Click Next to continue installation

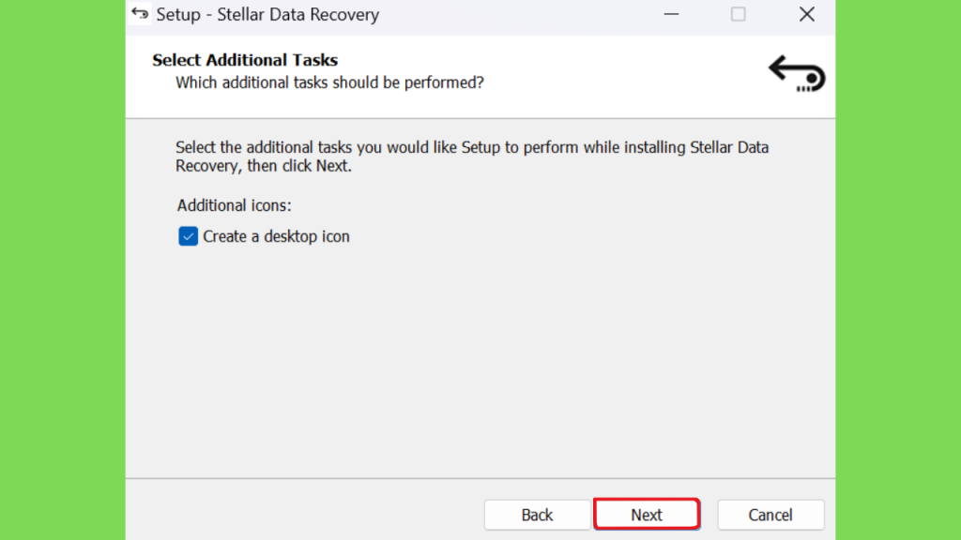coord(647,515)
